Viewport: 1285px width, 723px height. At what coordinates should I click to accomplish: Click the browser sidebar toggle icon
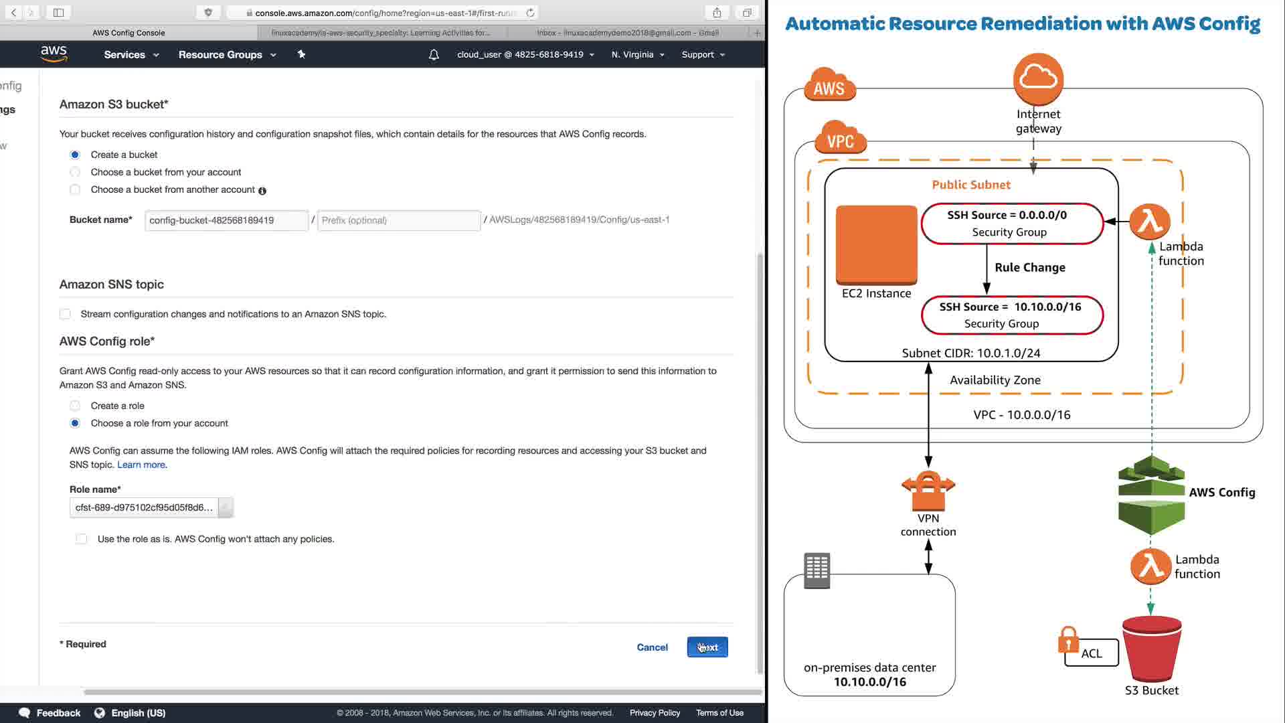point(58,12)
